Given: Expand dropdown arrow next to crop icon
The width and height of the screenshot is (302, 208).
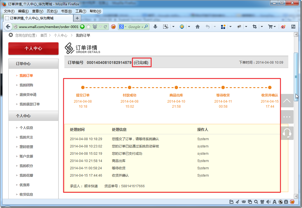Looking at the screenshot, I should 262,27.
